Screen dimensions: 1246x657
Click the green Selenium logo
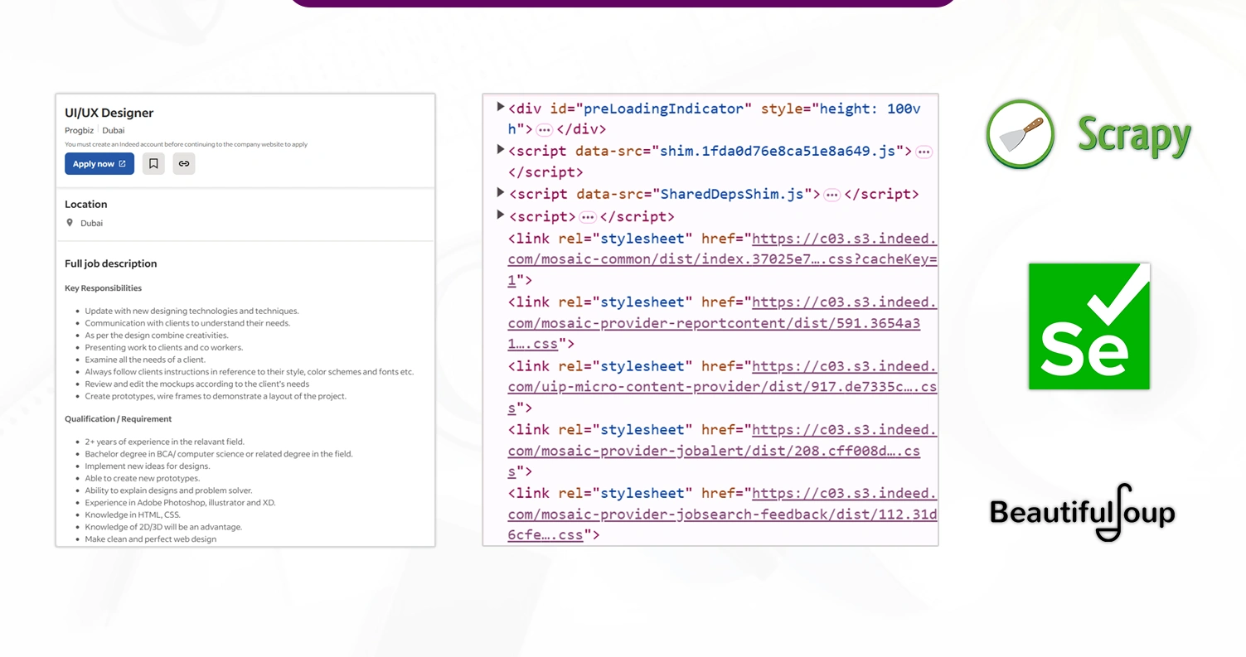coord(1088,326)
